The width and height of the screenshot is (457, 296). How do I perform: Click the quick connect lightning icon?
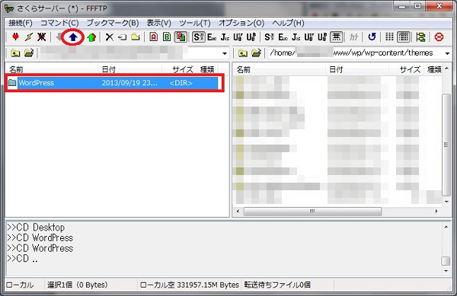pos(29,37)
